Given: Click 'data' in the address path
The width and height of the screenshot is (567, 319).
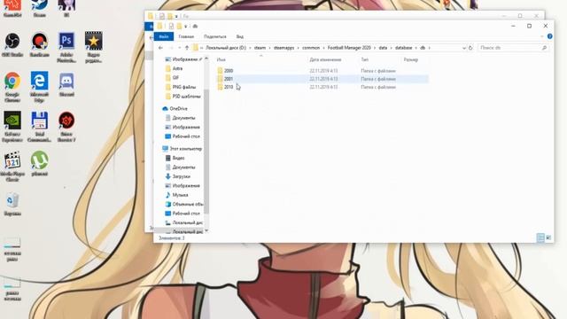Looking at the screenshot, I should [383, 48].
